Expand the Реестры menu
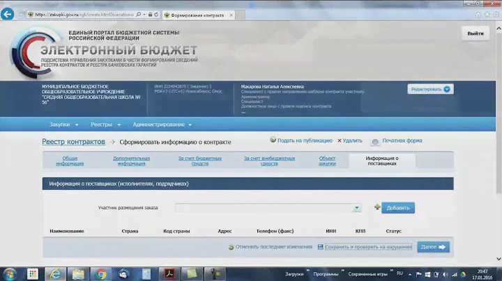 105,125
